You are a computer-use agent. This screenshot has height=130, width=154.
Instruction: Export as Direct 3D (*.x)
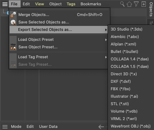pos(131,74)
